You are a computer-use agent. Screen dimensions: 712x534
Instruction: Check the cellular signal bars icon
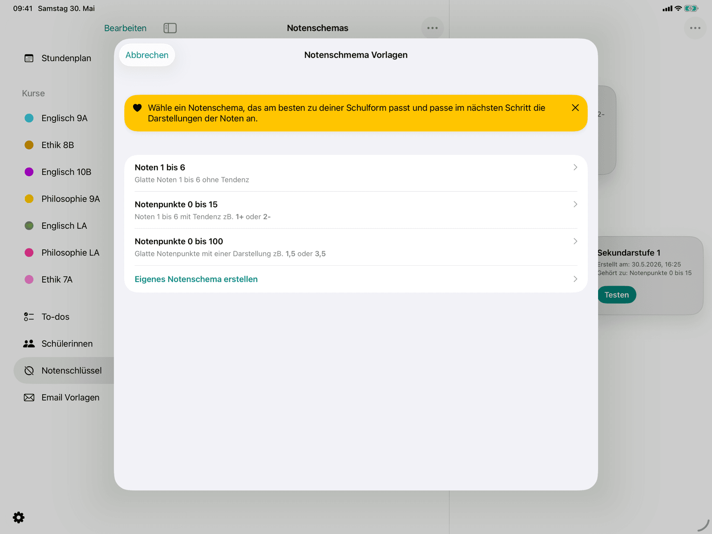click(x=667, y=8)
